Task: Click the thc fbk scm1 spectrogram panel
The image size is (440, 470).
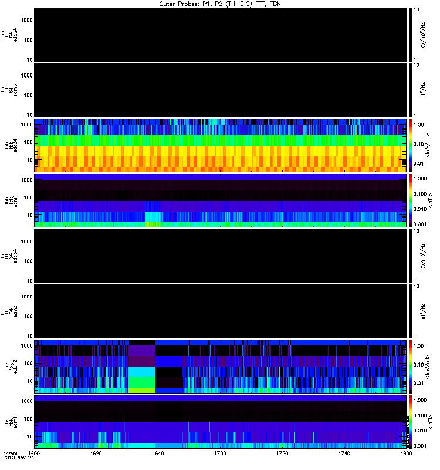Action: click(x=220, y=422)
